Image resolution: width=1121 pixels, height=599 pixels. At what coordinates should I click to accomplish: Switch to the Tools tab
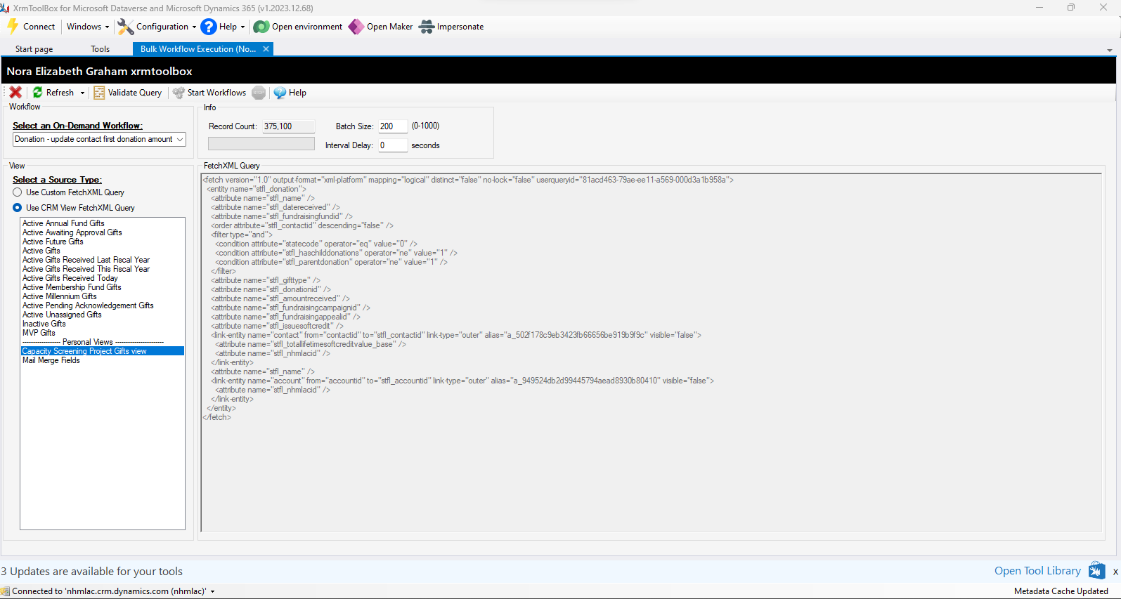coord(100,49)
